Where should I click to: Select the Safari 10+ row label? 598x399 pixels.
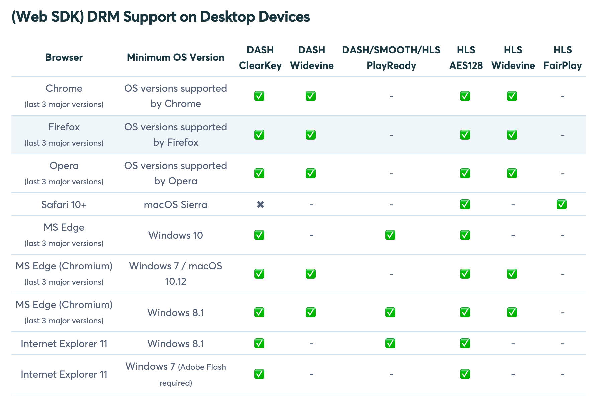click(x=64, y=205)
